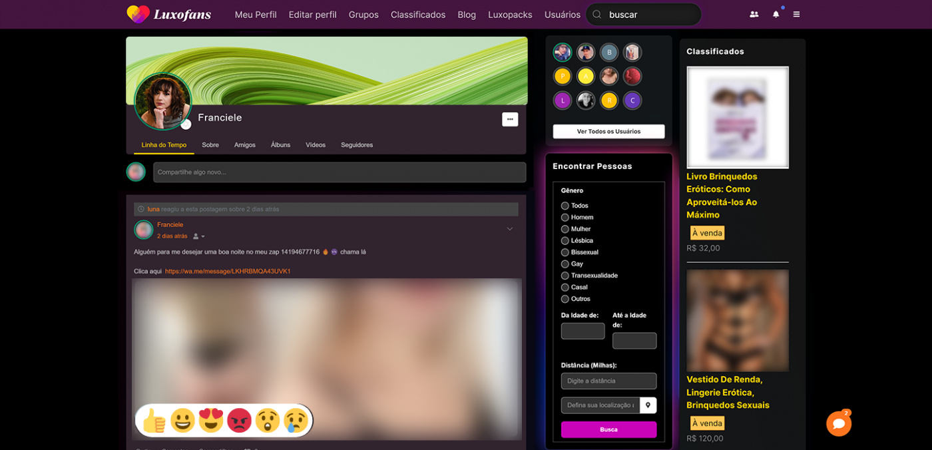Open the Livro Brinquedos Eróticos listing title
932x450 pixels.
(722, 196)
